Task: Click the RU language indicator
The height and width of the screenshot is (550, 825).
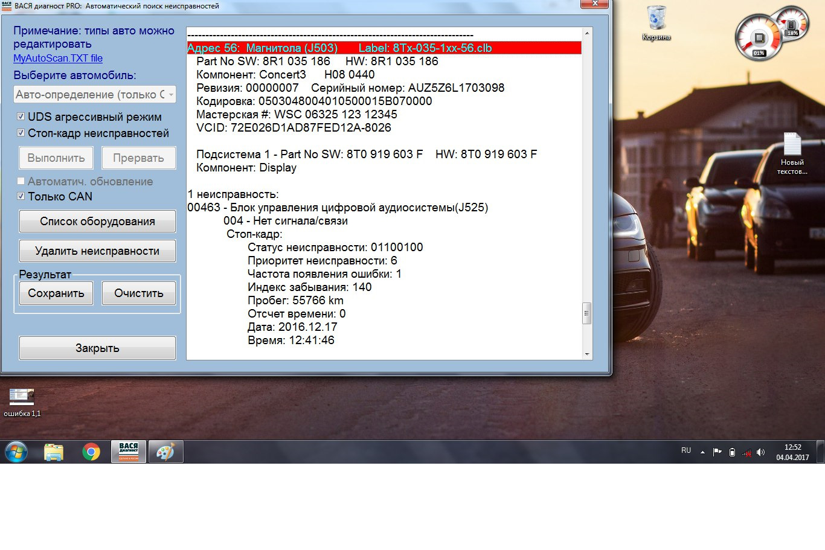Action: tap(686, 450)
